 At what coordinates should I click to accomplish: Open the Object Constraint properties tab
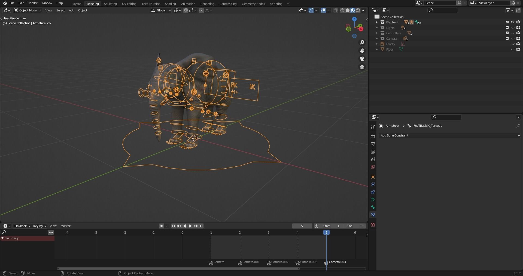coord(373,192)
